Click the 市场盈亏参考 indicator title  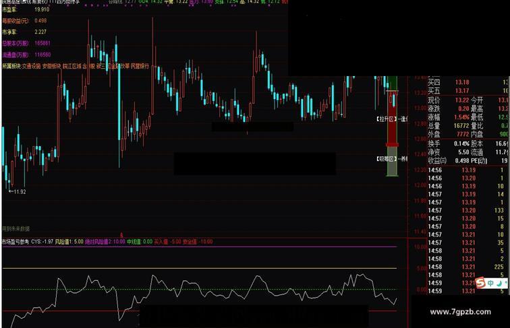[x=16, y=242]
